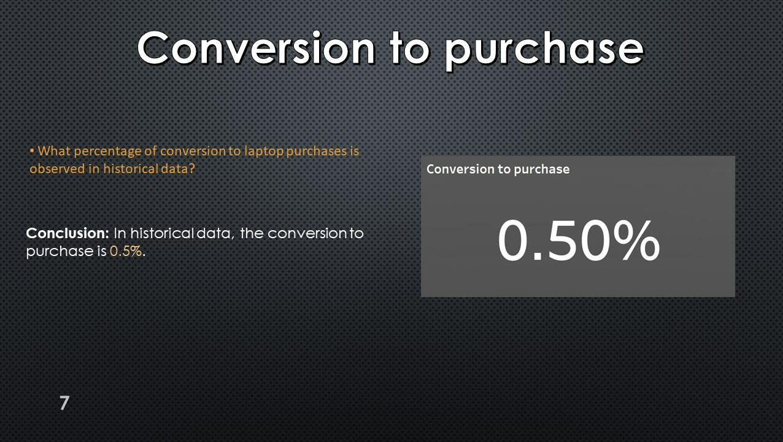Click the digit 5 in the large KPI

(x=565, y=240)
